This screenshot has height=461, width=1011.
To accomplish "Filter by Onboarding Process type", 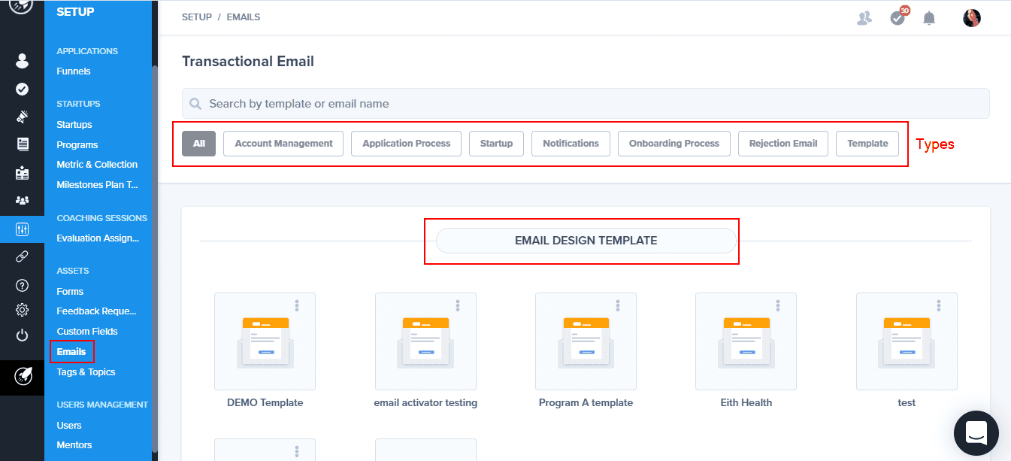I will pos(673,144).
